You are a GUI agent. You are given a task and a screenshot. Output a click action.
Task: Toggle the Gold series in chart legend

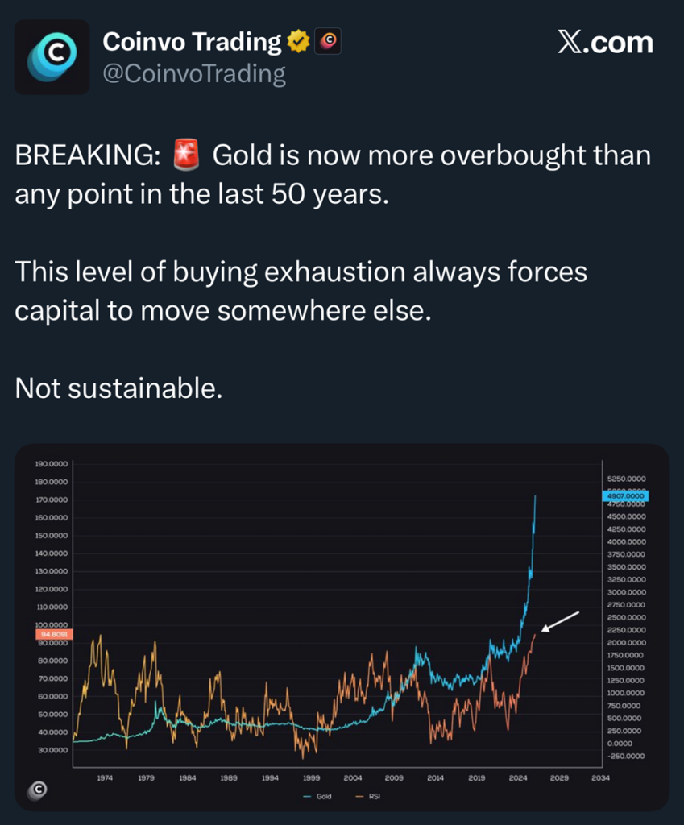318,796
